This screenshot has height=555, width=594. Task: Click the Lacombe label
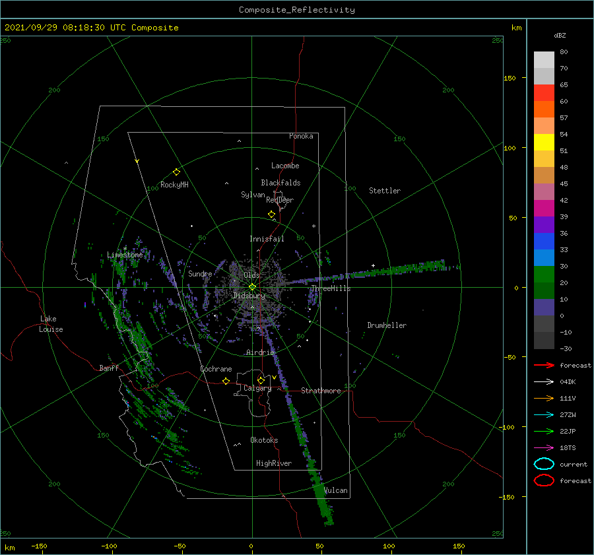pyautogui.click(x=285, y=166)
